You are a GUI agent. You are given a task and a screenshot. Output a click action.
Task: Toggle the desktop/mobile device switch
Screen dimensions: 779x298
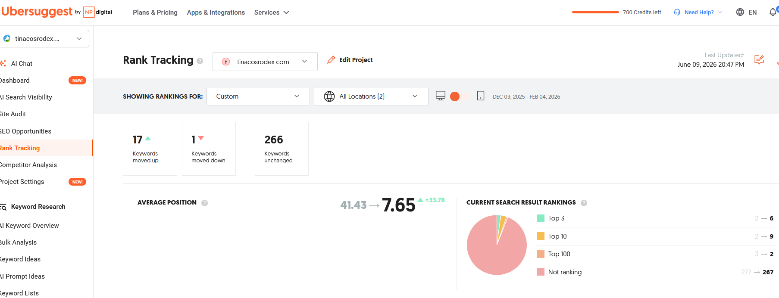[460, 96]
